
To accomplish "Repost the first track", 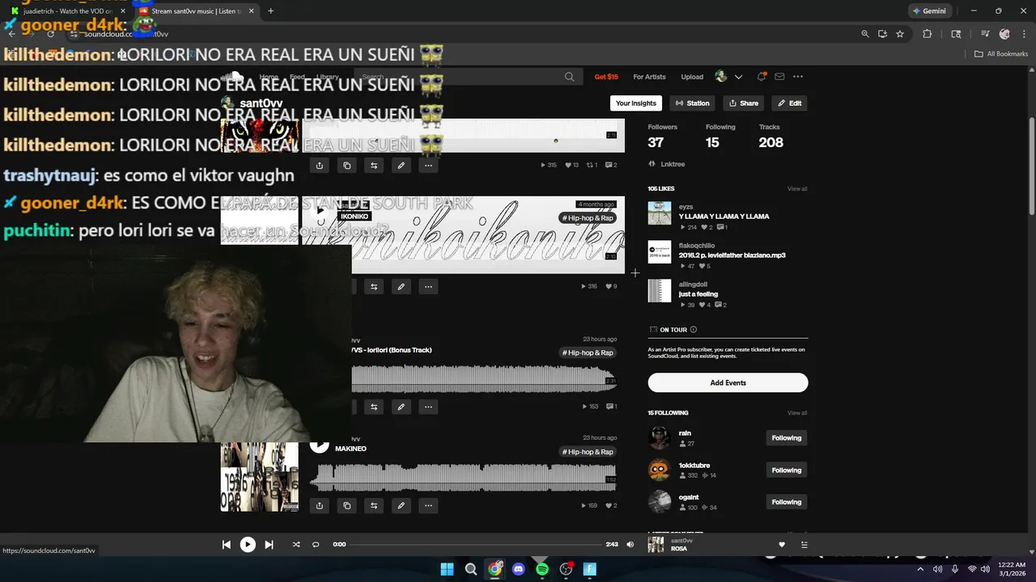I will point(374,166).
